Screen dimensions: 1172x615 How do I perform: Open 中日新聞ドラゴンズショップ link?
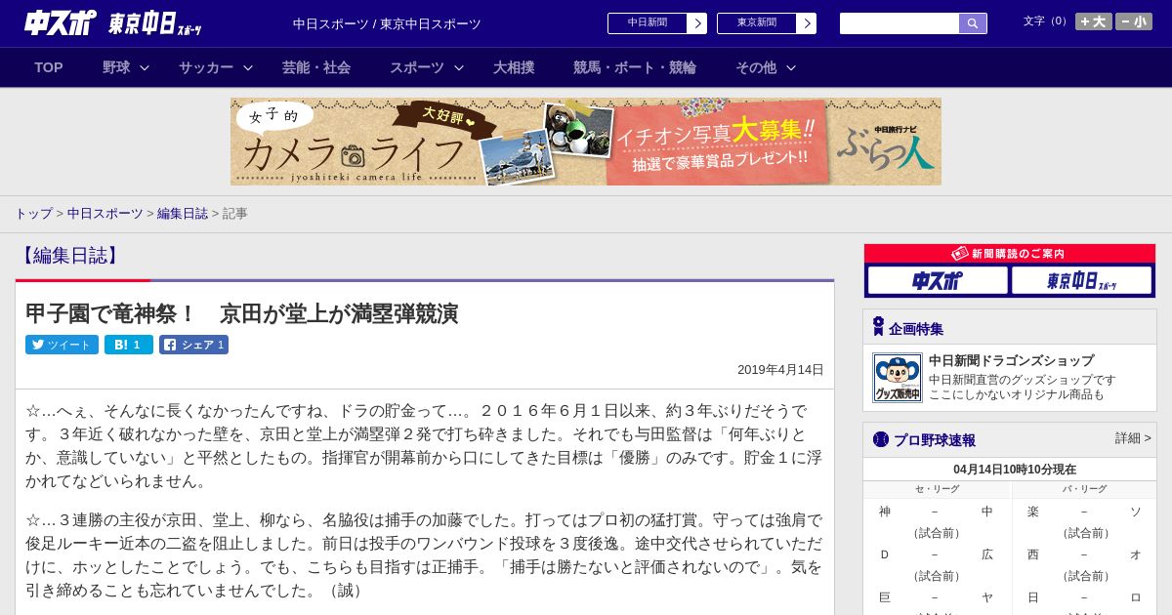1011,360
